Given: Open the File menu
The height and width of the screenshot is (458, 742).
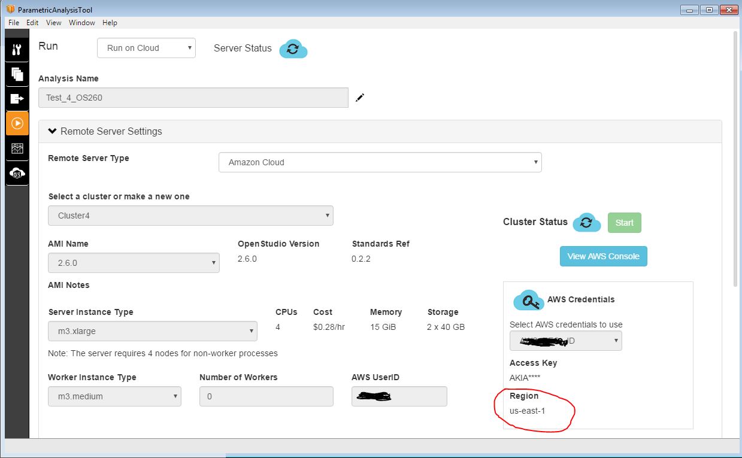Looking at the screenshot, I should tap(14, 23).
